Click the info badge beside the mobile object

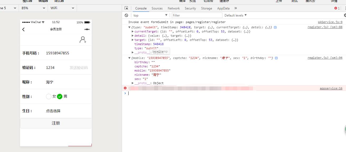pos(276,58)
